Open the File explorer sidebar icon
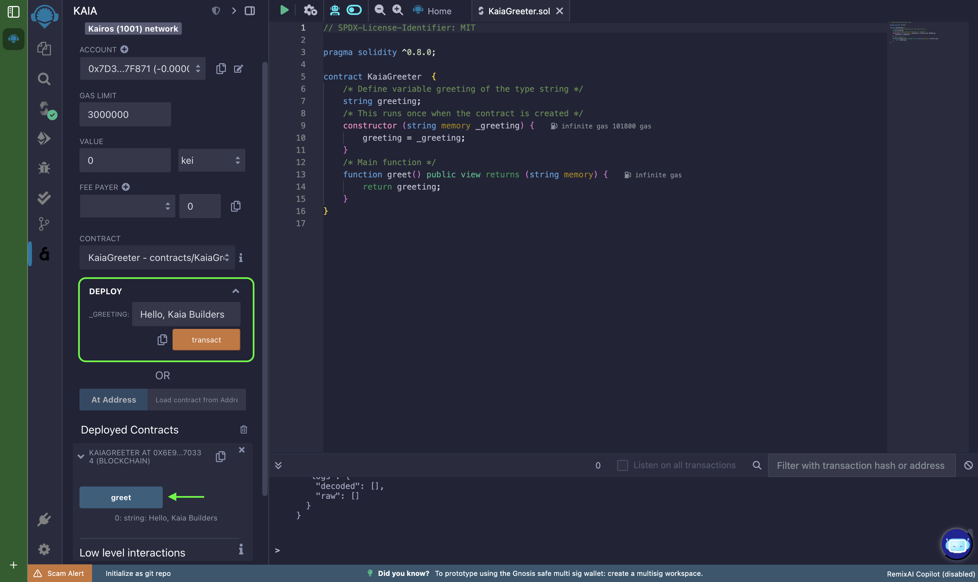Image resolution: width=978 pixels, height=582 pixels. pos(44,49)
